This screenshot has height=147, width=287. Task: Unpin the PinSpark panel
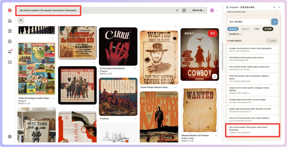click(x=274, y=7)
